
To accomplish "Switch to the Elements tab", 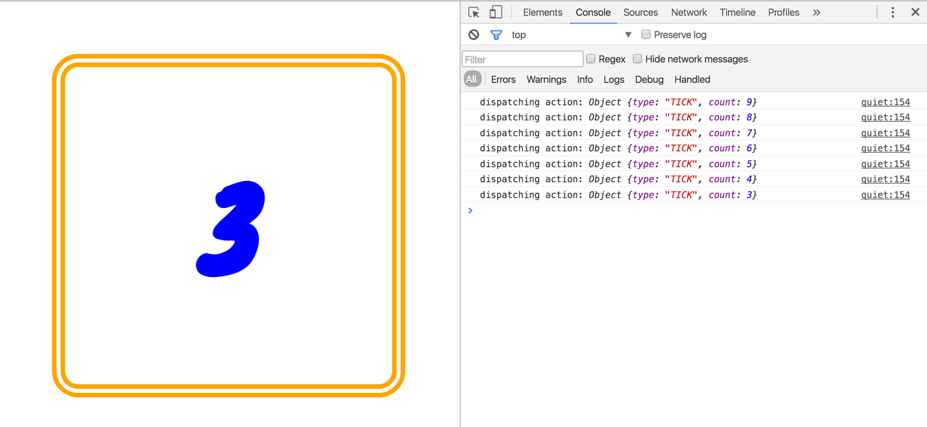I will point(542,12).
